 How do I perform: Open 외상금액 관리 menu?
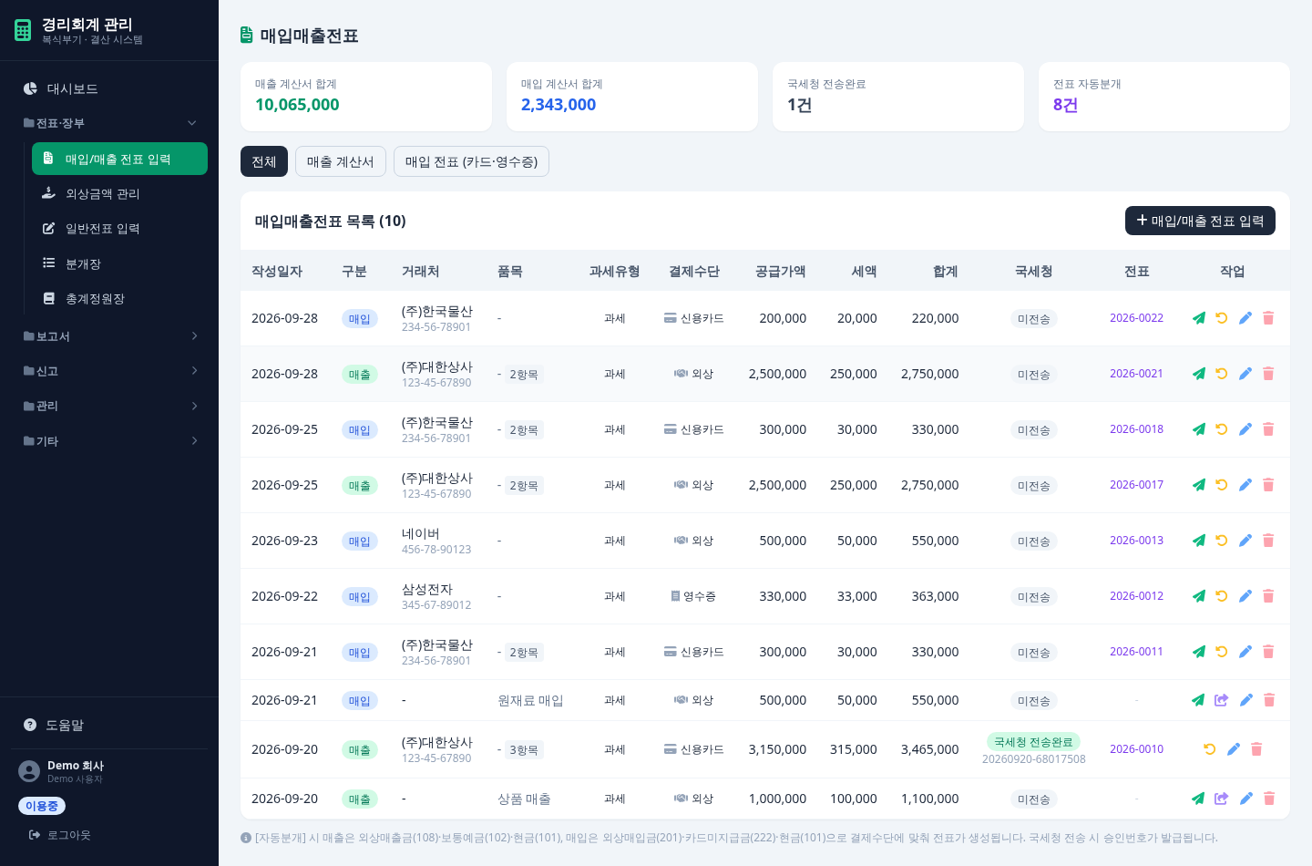point(119,194)
